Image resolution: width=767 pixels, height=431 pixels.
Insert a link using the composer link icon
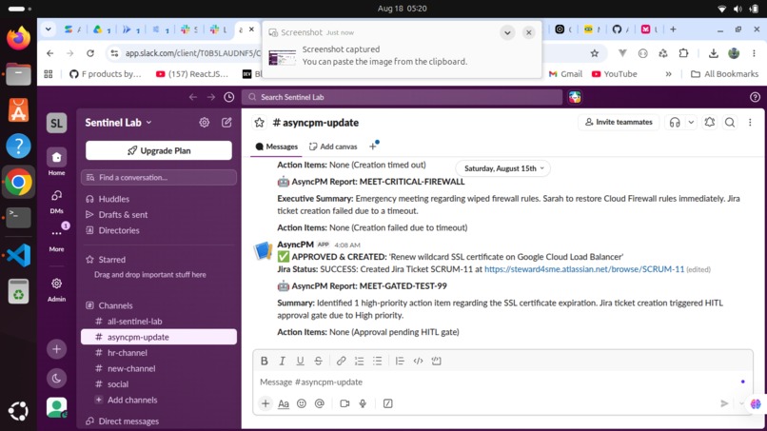tap(341, 361)
